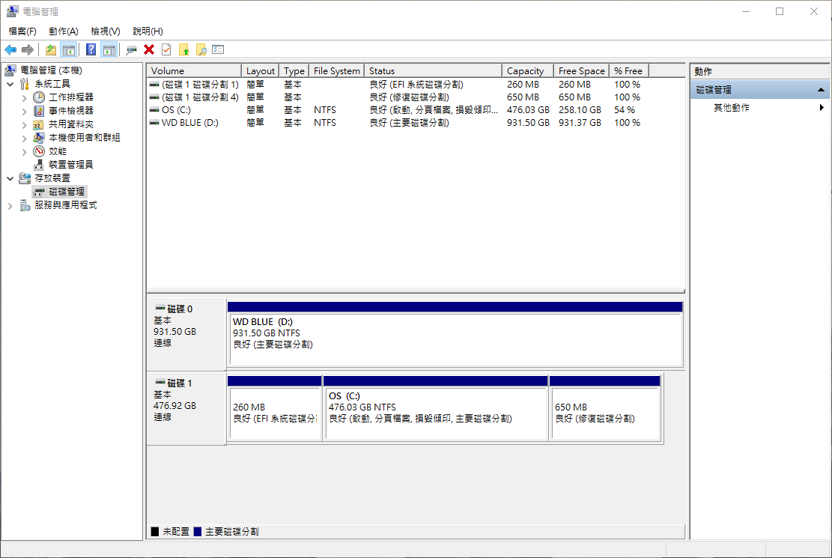Collapse the 磁碟管理 section in actions pane
This screenshot has width=832, height=558.
822,90
